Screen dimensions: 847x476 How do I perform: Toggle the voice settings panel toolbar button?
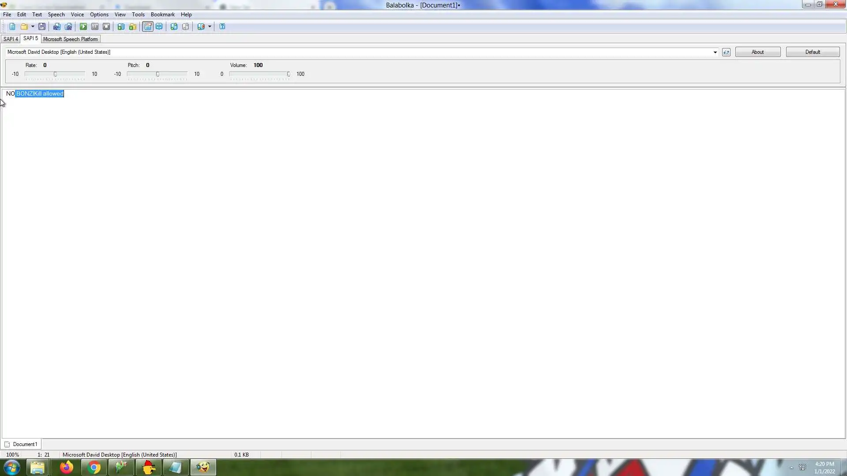(148, 26)
